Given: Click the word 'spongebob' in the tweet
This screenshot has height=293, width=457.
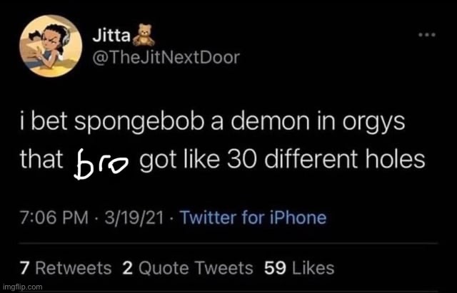Looking at the screenshot, I should [x=139, y=123].
